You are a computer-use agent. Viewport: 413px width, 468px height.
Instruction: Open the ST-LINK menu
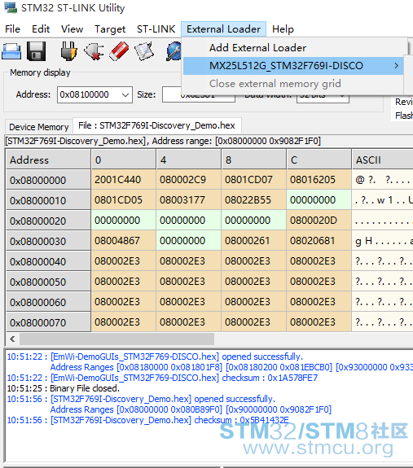click(156, 29)
